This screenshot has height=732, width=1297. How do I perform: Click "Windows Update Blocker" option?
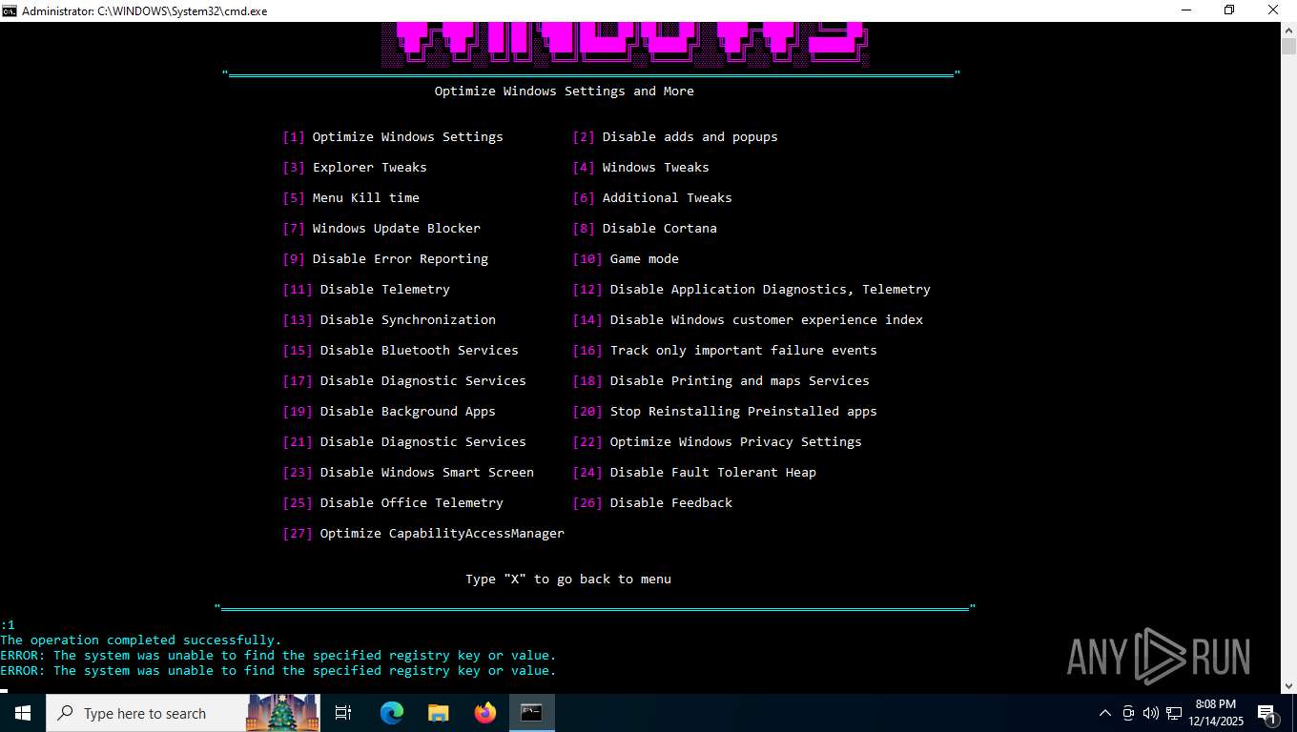pyautogui.click(x=396, y=229)
